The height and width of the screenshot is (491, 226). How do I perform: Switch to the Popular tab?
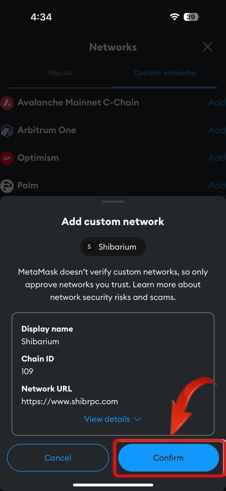[x=61, y=73]
